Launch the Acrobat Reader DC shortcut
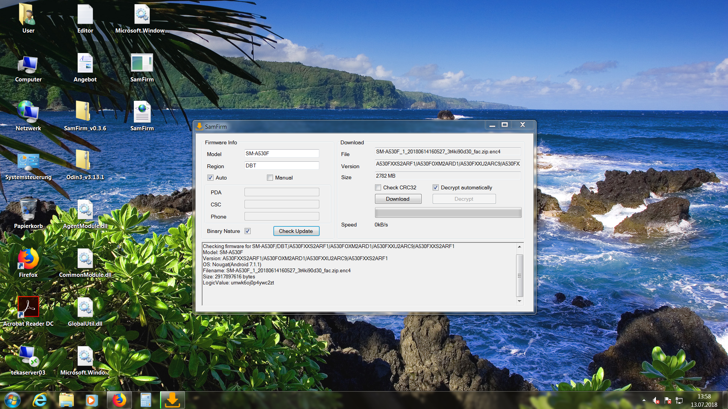Viewport: 728px width, 409px height. tap(28, 311)
